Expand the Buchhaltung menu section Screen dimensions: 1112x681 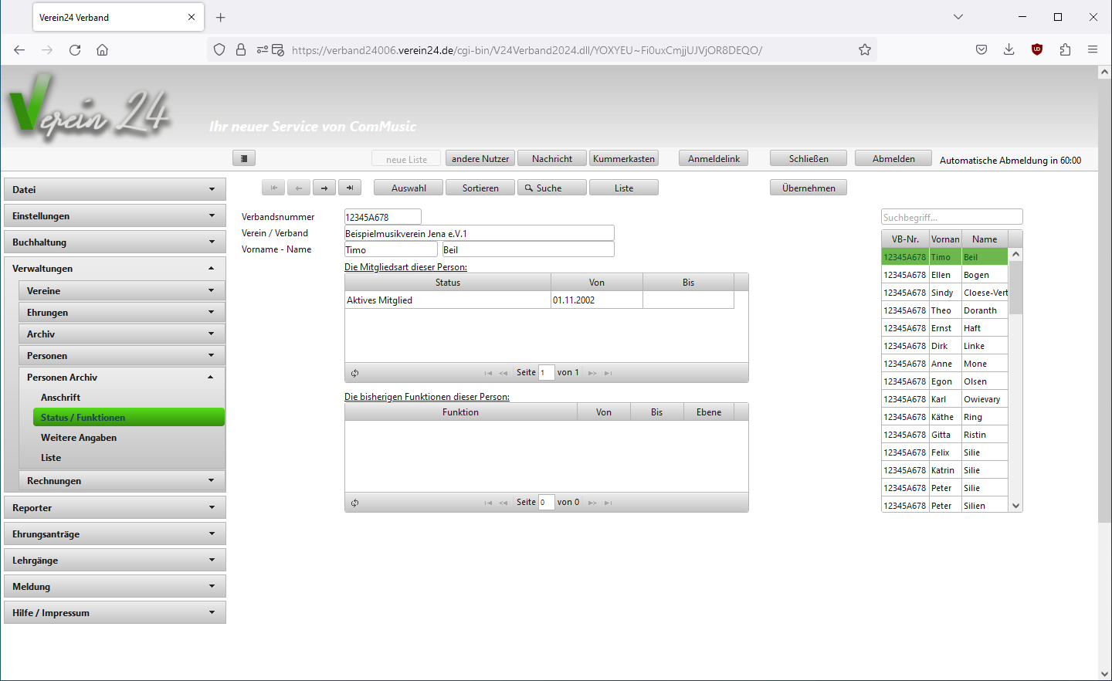114,242
